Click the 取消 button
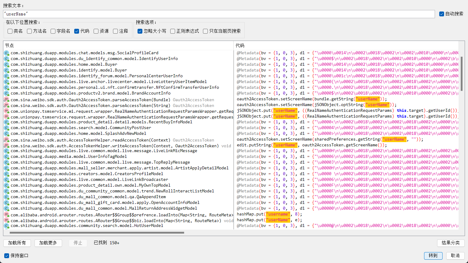 pyautogui.click(x=455, y=256)
